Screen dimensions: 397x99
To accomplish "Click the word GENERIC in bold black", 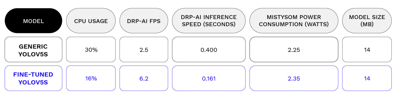I will (33, 46).
